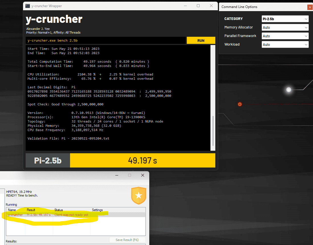
Task: Click the 'Total Computation Time' console line
Action: point(88,62)
